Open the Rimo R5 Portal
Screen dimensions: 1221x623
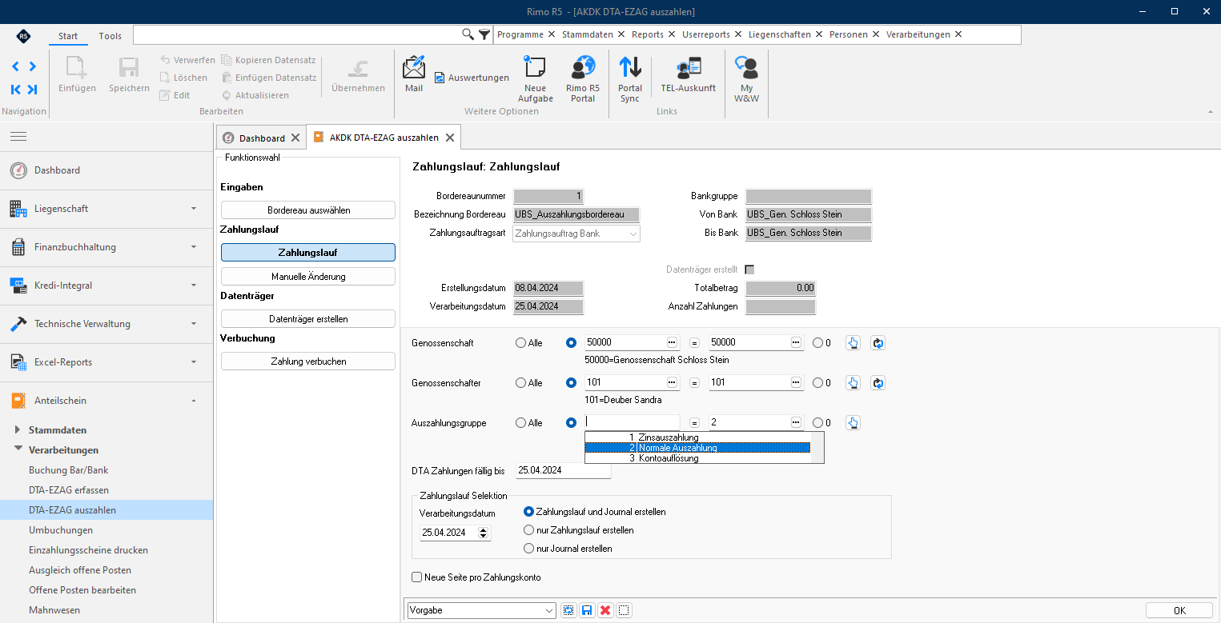click(582, 78)
